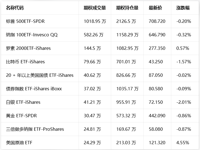200x150 pixels.
Task: Select 三倍做多纳指 ETF-ProShares
Action: pyautogui.click(x=35, y=129)
